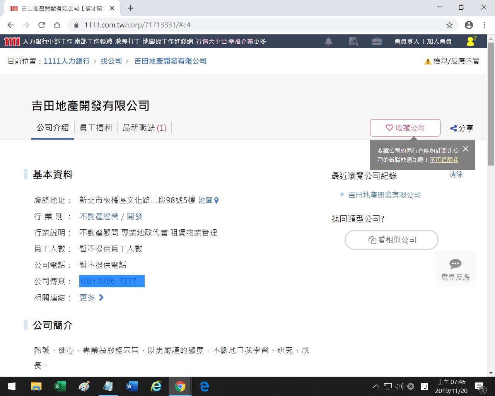
Task: Open 幸福企業 in top navigation
Action: tap(241, 41)
